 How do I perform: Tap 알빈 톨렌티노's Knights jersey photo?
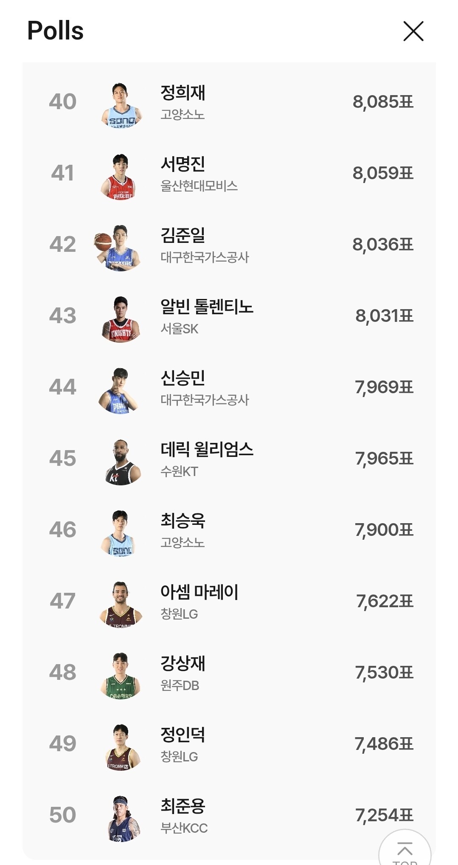(x=121, y=319)
